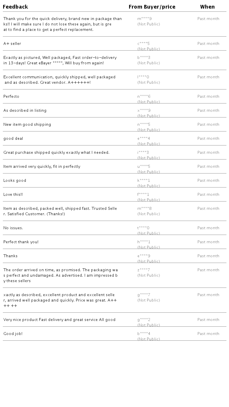229x407 pixels.
Task: Click buyer ID t****0
Action: pyautogui.click(x=143, y=228)
